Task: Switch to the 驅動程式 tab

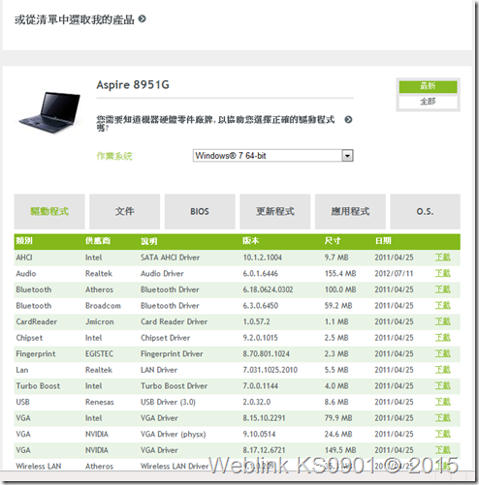Action: tap(49, 212)
